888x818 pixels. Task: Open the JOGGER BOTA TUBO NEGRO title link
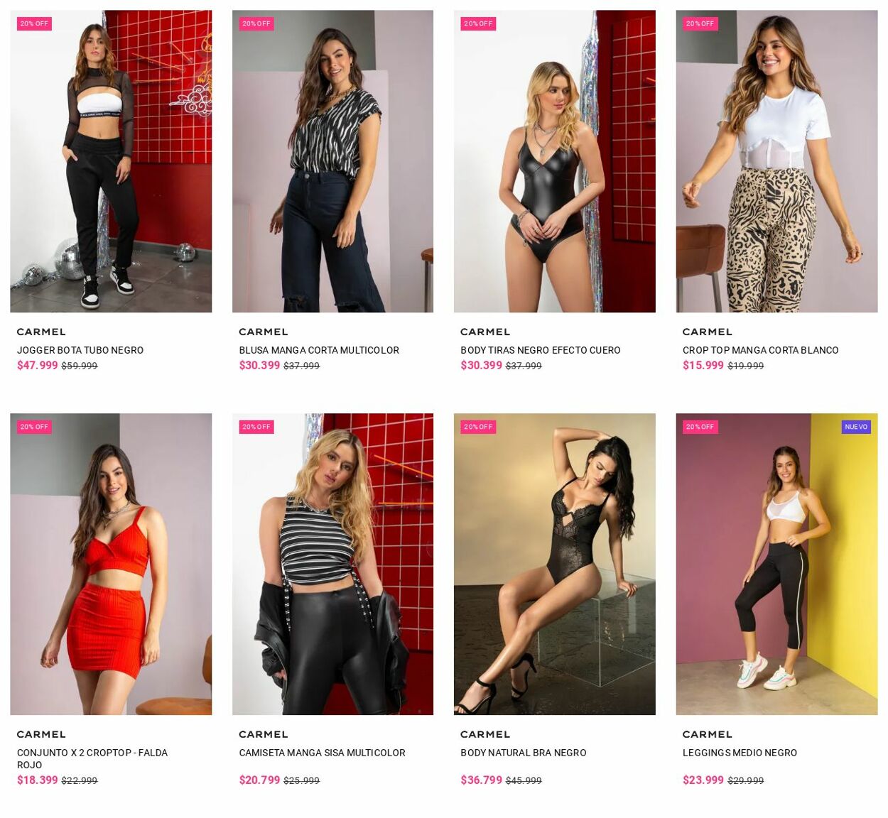click(x=80, y=350)
